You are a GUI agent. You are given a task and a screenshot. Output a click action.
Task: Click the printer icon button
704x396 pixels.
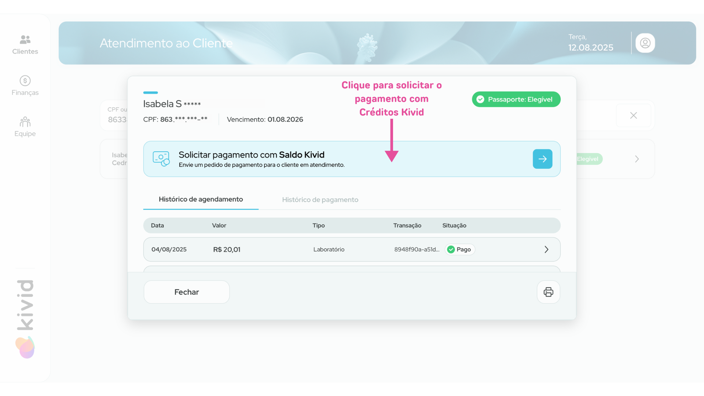(x=548, y=292)
